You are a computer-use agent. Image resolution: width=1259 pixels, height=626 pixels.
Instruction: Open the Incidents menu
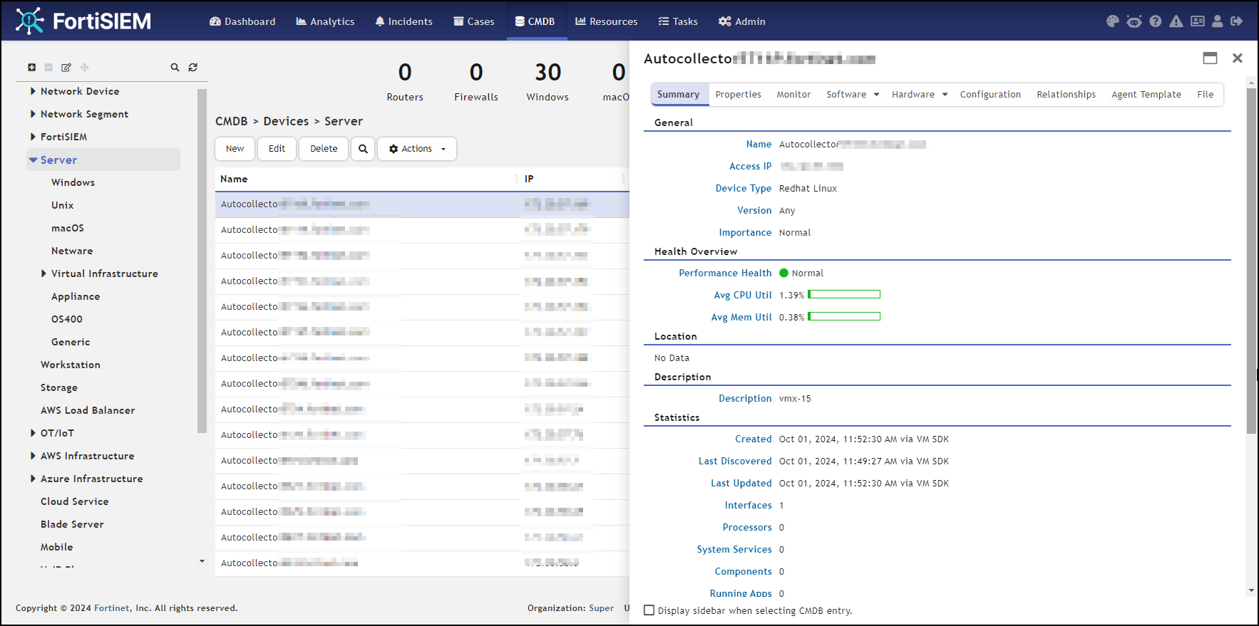tap(404, 21)
